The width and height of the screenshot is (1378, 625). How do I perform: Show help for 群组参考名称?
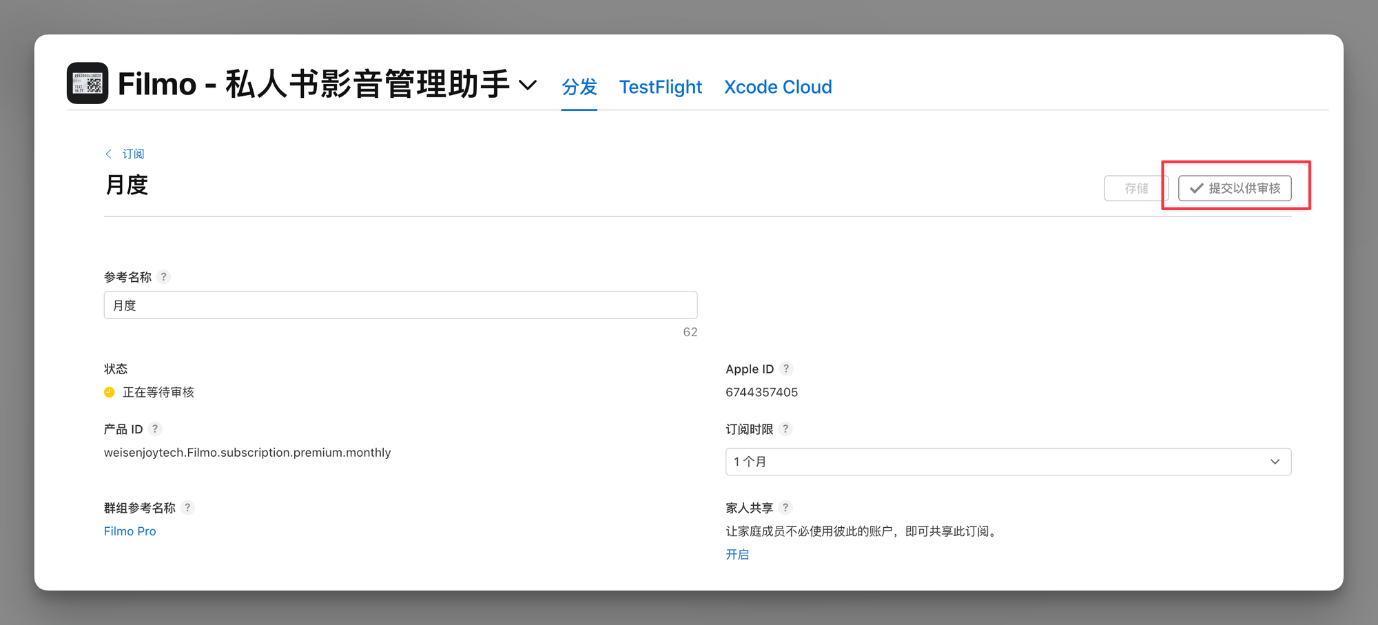click(x=187, y=508)
